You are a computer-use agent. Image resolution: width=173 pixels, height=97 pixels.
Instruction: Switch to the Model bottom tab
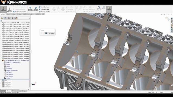pos(9,91)
